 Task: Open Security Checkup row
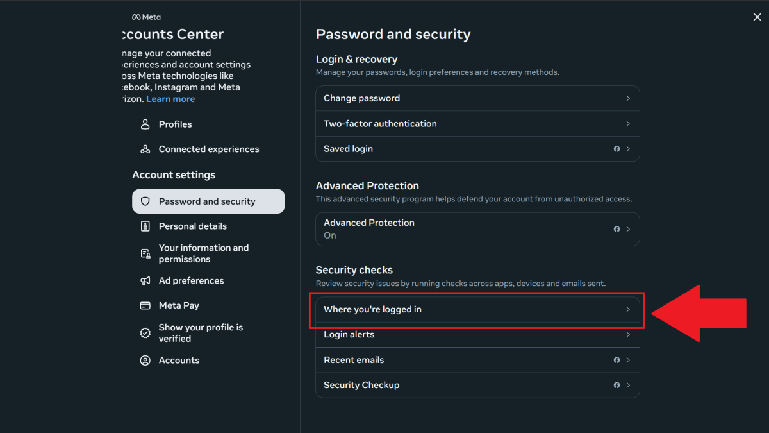477,385
